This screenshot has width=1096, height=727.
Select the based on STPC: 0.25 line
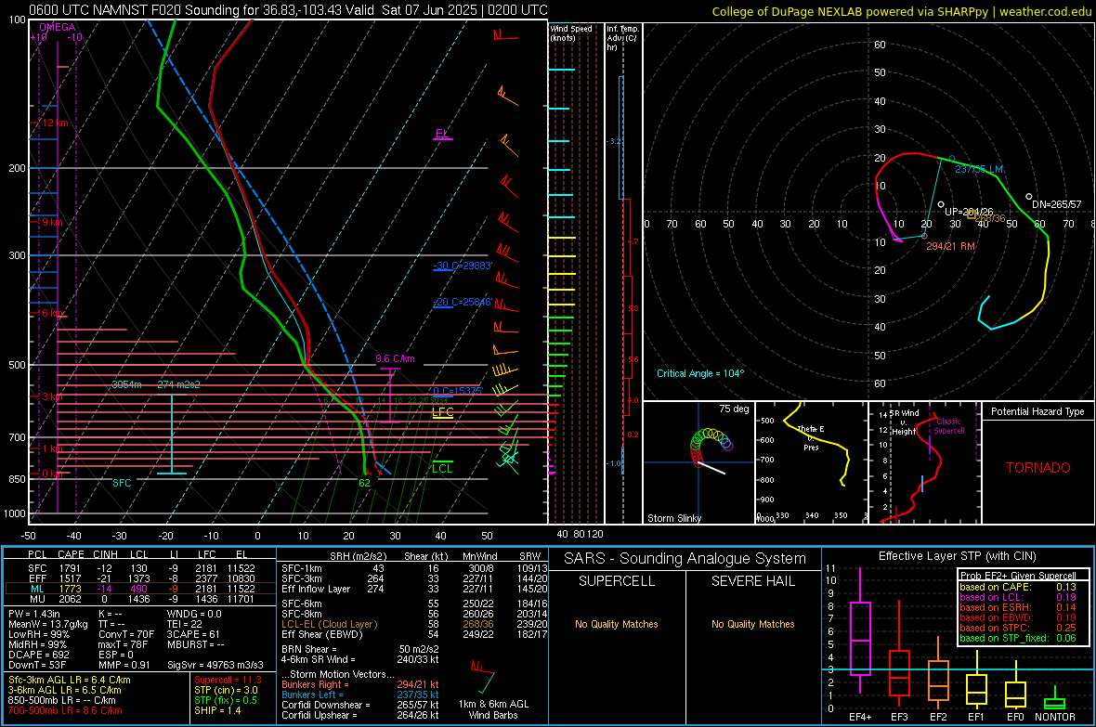tap(1017, 628)
